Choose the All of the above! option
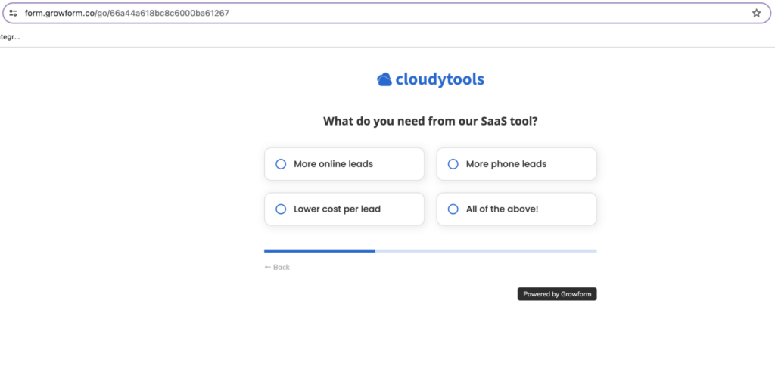 [516, 209]
